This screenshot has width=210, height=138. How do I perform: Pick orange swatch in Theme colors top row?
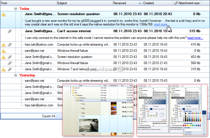(200, 113)
